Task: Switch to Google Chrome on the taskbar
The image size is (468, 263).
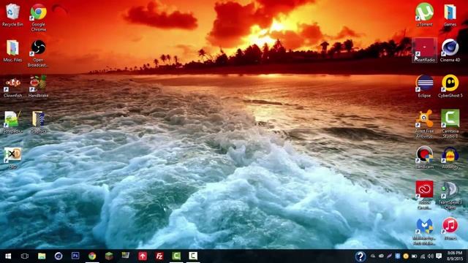Action: tap(92, 256)
